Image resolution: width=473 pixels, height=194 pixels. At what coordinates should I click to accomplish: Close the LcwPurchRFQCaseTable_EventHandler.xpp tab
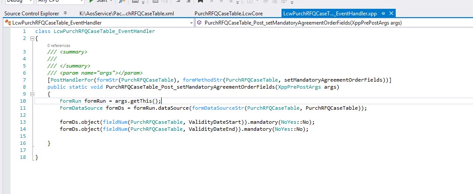point(391,14)
